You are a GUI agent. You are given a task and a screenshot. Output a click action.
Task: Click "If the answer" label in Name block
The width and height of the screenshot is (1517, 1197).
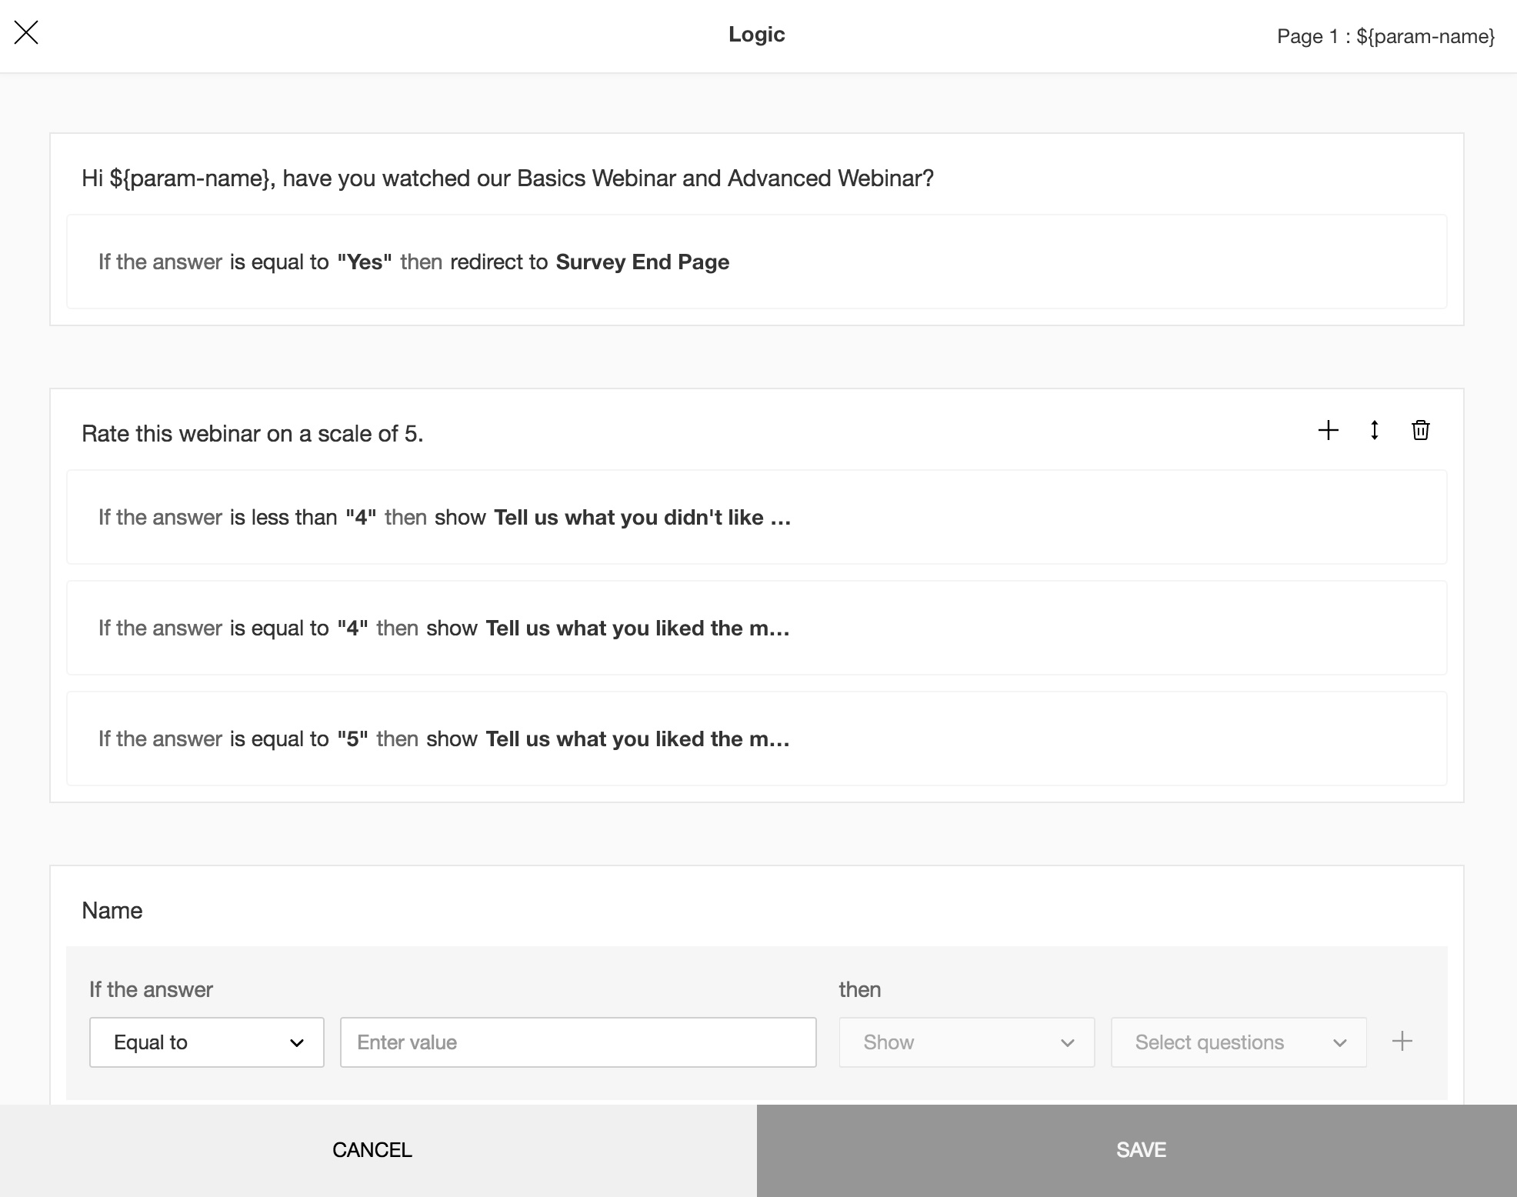pos(151,989)
